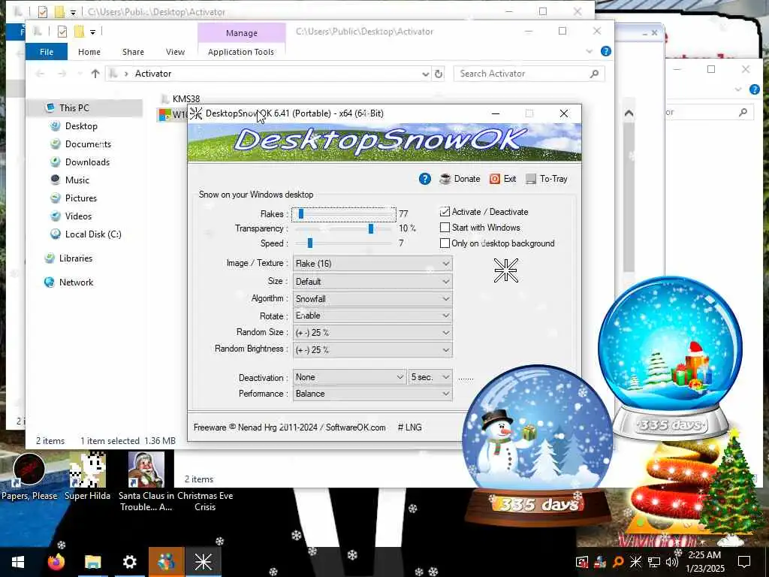Expand the address bar history dropdown
This screenshot has height=577, width=769.
tap(425, 74)
